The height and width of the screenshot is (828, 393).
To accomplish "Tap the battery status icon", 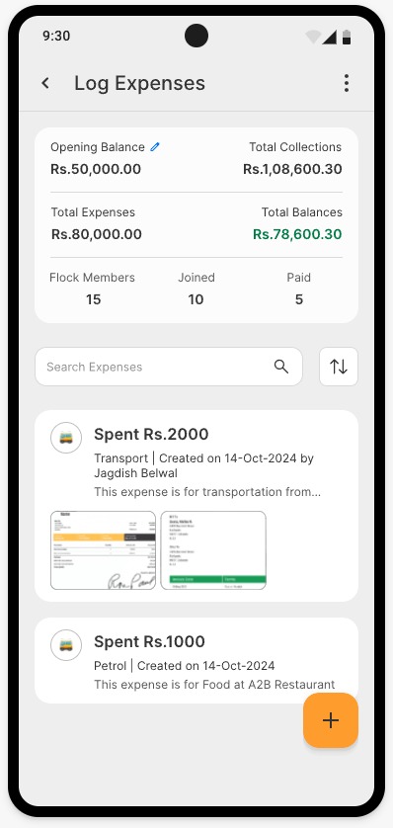I will [x=347, y=37].
